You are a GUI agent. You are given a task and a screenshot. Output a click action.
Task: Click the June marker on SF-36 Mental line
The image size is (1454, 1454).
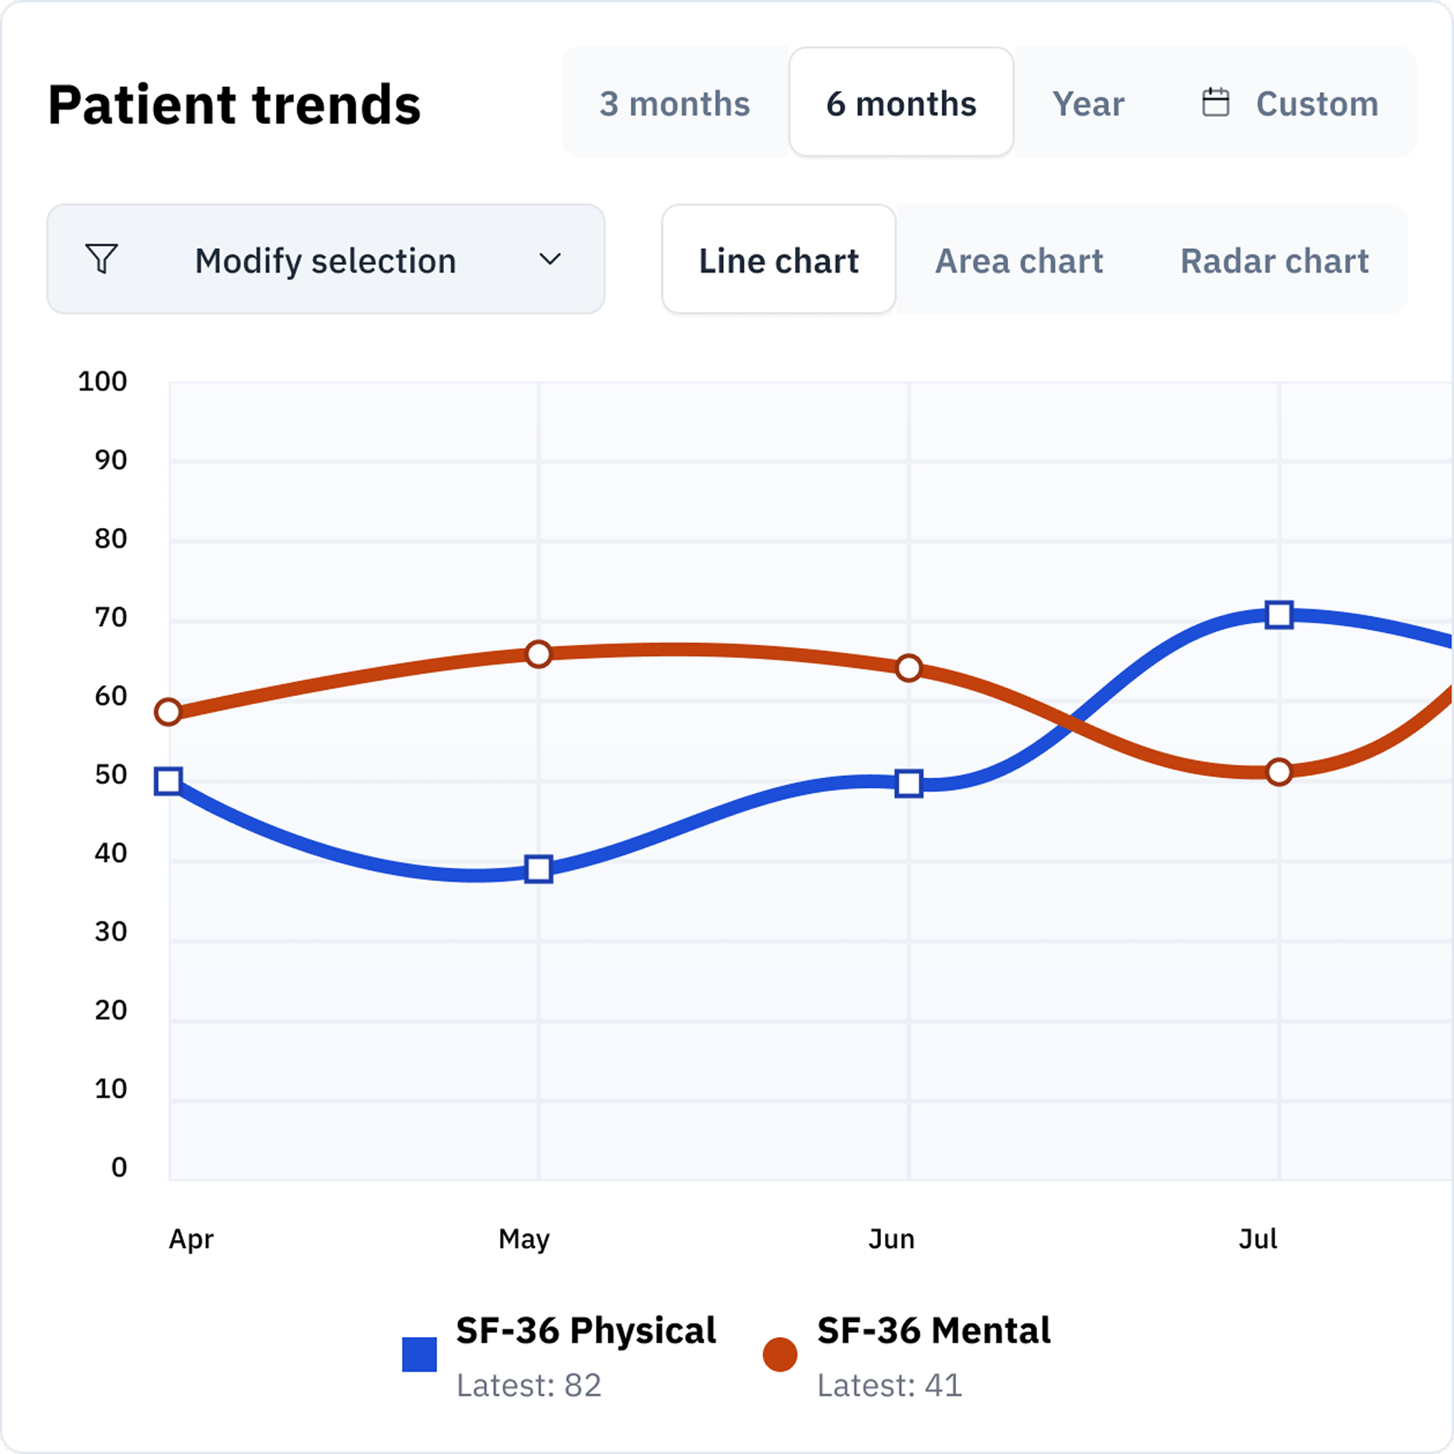(x=907, y=669)
